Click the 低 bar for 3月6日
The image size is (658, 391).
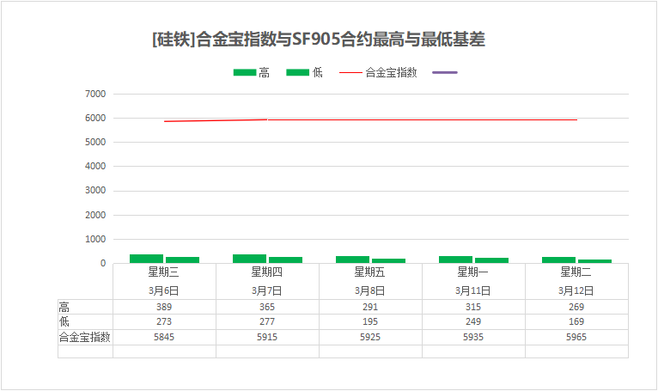click(x=183, y=260)
